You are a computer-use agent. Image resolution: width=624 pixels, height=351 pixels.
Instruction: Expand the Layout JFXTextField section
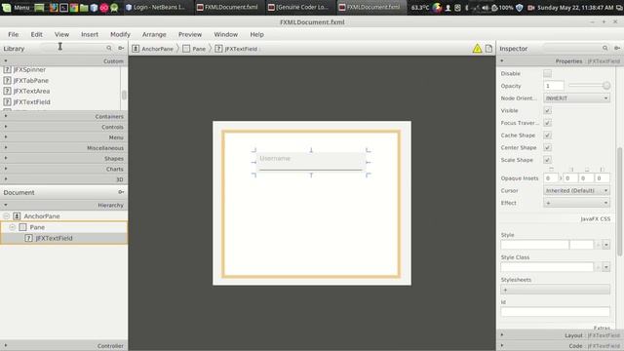(561, 335)
